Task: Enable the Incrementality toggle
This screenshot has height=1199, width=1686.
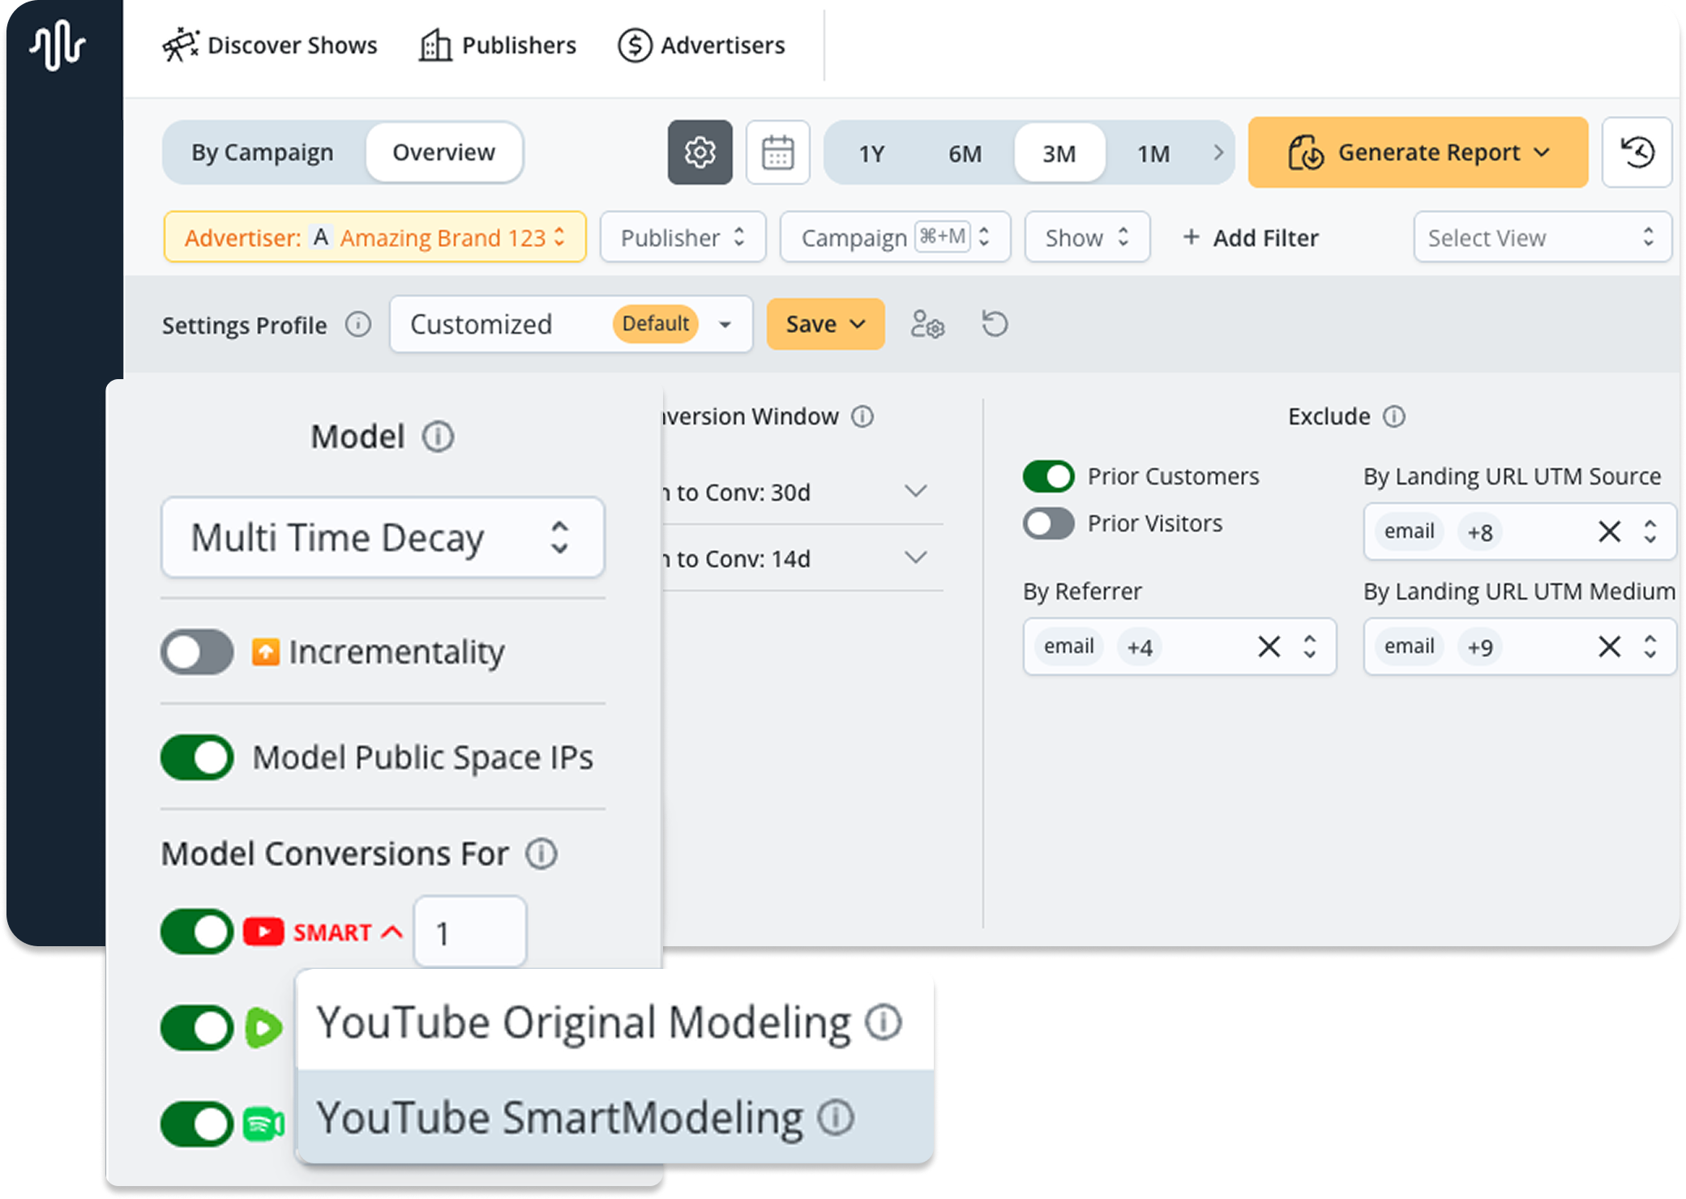Action: click(197, 652)
